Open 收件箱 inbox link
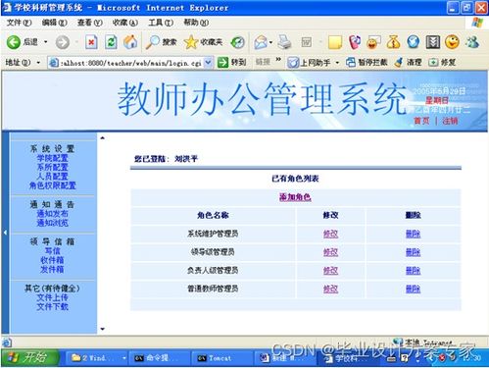Image resolution: width=489 pixels, height=368 pixels. [x=52, y=260]
